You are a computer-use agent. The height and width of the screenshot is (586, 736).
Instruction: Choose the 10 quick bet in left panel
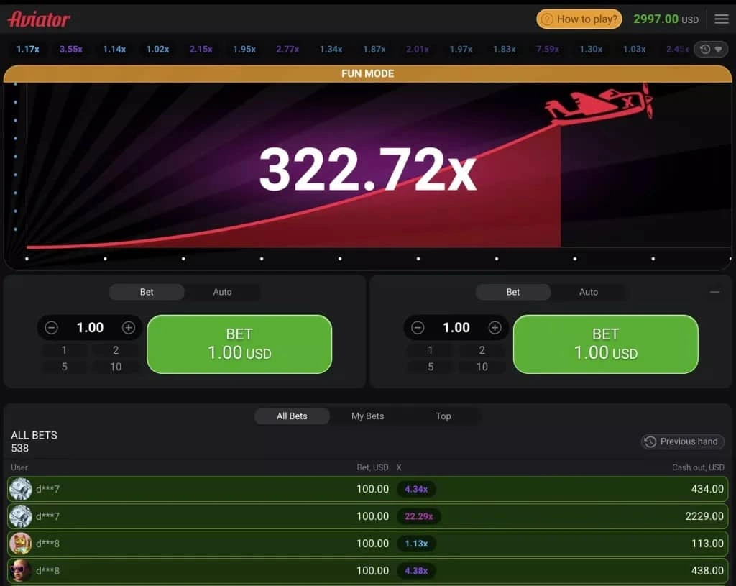pyautogui.click(x=116, y=367)
